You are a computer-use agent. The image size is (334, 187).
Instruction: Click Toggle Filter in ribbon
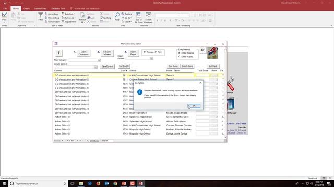(x=69, y=22)
